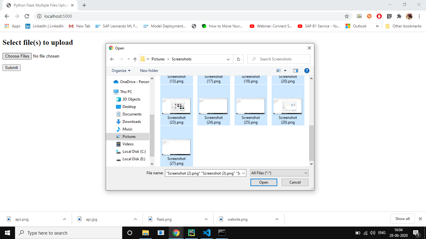Open the recent locations dropdown arrow
426x239 pixels.
[x=128, y=59]
